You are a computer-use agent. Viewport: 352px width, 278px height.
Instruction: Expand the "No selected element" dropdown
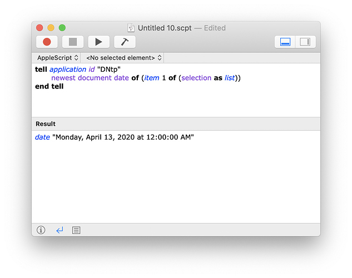click(x=123, y=58)
